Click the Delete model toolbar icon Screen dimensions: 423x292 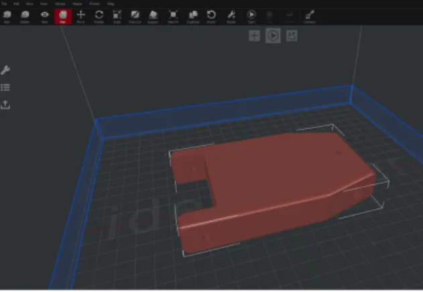[25, 17]
